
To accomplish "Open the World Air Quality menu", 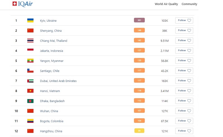I will pyautogui.click(x=166, y=4).
